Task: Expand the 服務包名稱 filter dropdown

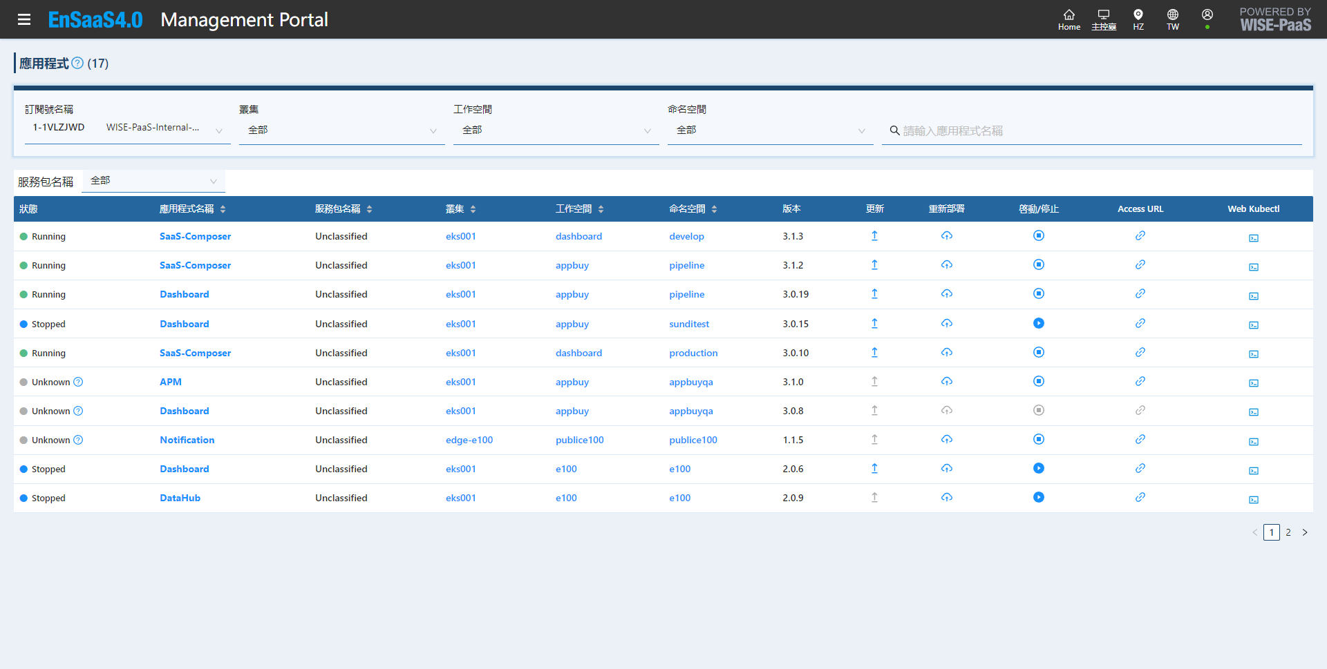Action: [x=153, y=181]
